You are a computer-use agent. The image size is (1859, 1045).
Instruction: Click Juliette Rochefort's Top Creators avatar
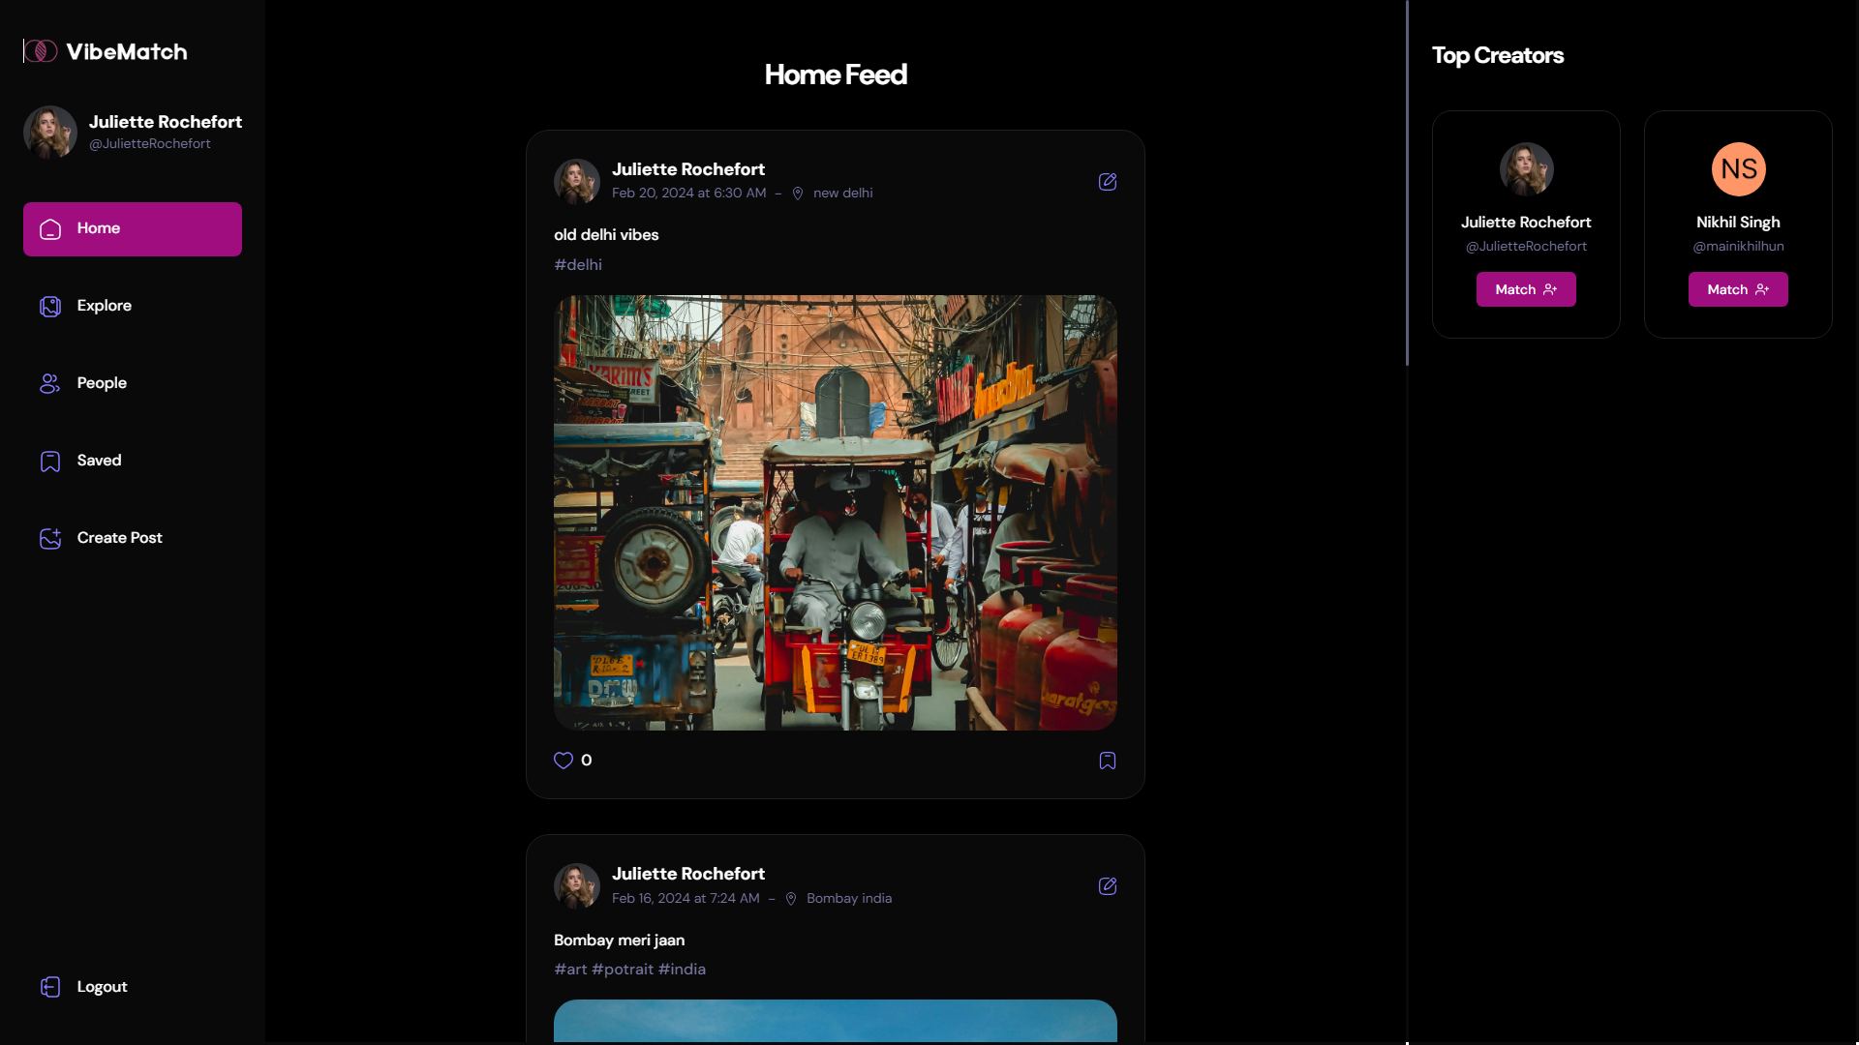tap(1526, 169)
